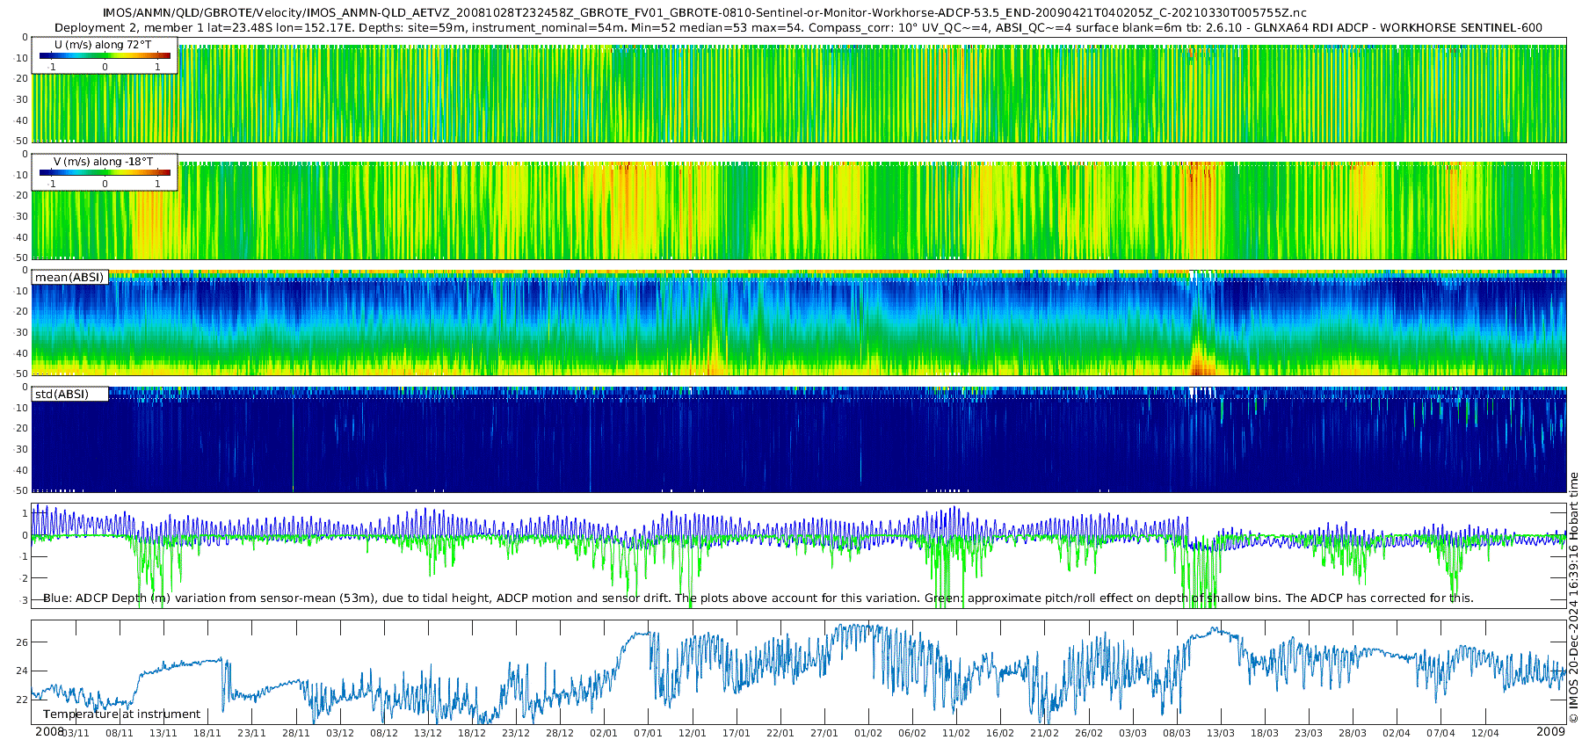This screenshot has height=747, width=1582.
Task: Click the std(ABSI) panel label
Action: click(x=62, y=395)
